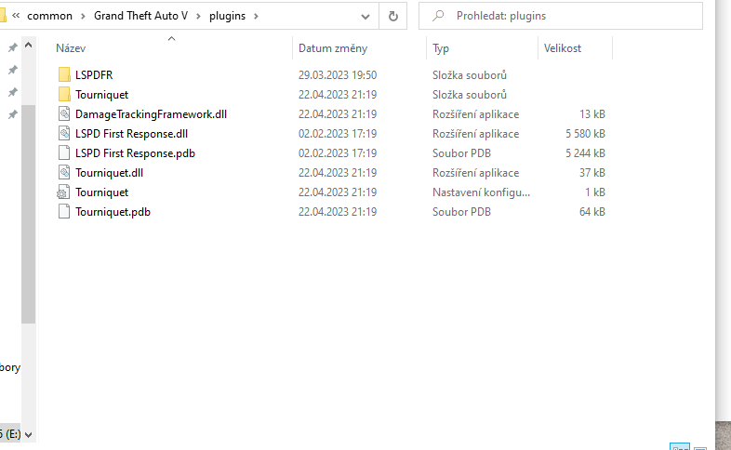Navigate to the common breadcrumb folder

[49, 16]
